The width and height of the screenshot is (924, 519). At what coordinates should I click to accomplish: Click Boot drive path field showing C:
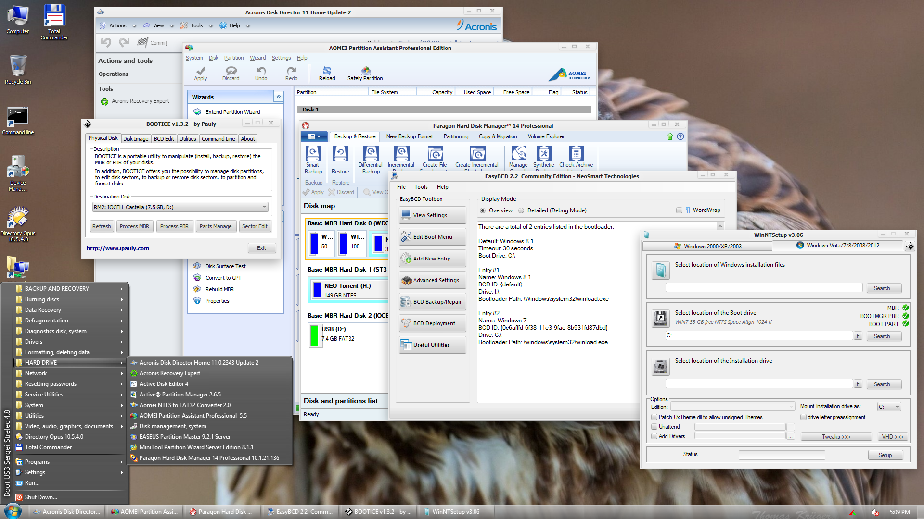point(759,335)
